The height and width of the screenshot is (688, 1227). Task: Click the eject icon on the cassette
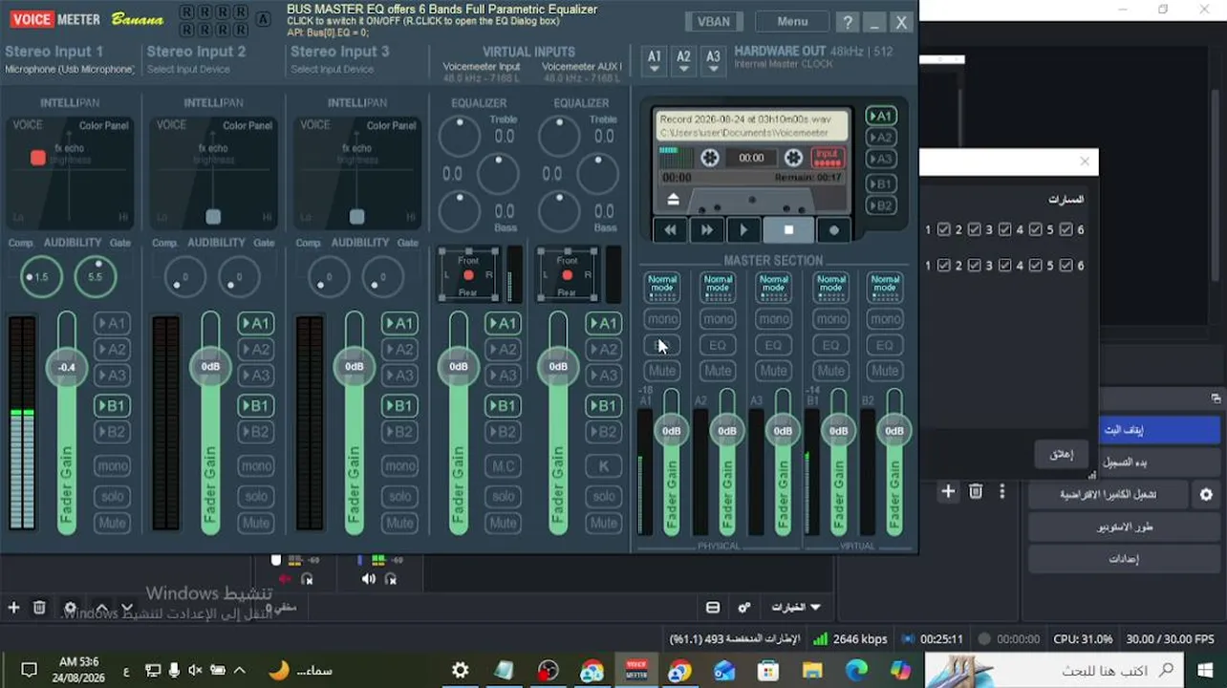click(673, 199)
